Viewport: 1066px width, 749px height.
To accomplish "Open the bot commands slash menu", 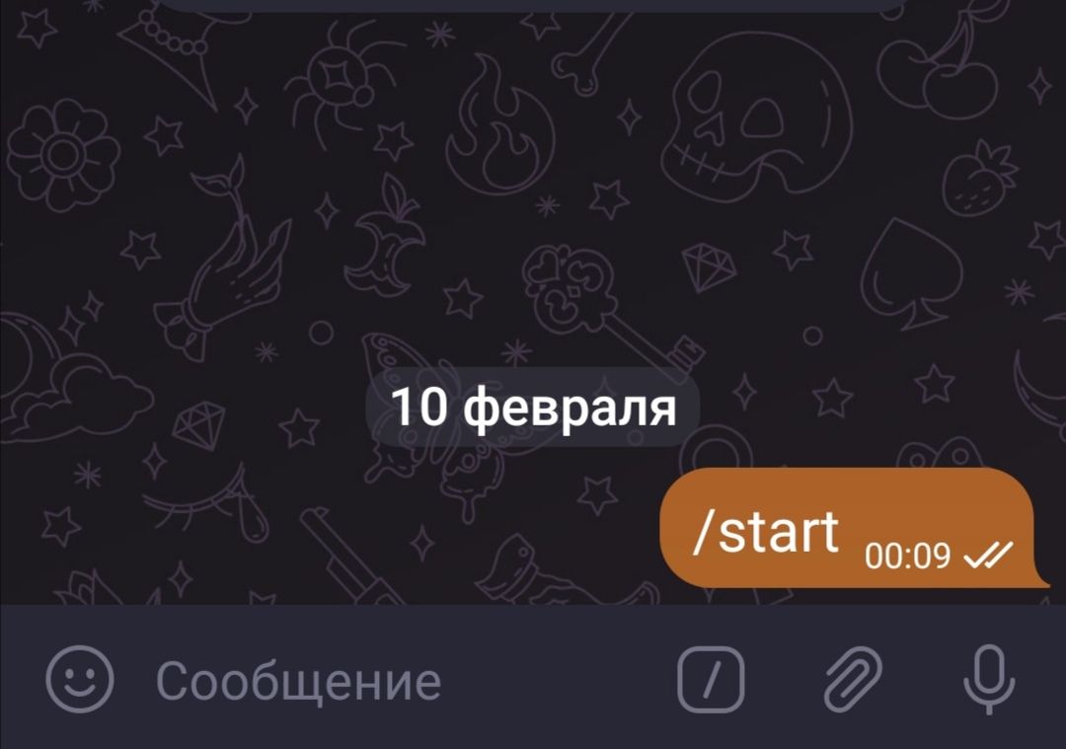I will tap(711, 679).
